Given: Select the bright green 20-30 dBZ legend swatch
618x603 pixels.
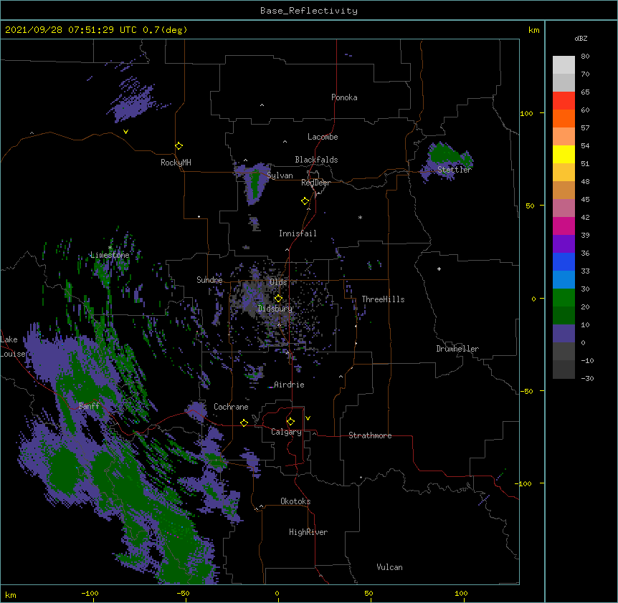Looking at the screenshot, I should point(564,298).
